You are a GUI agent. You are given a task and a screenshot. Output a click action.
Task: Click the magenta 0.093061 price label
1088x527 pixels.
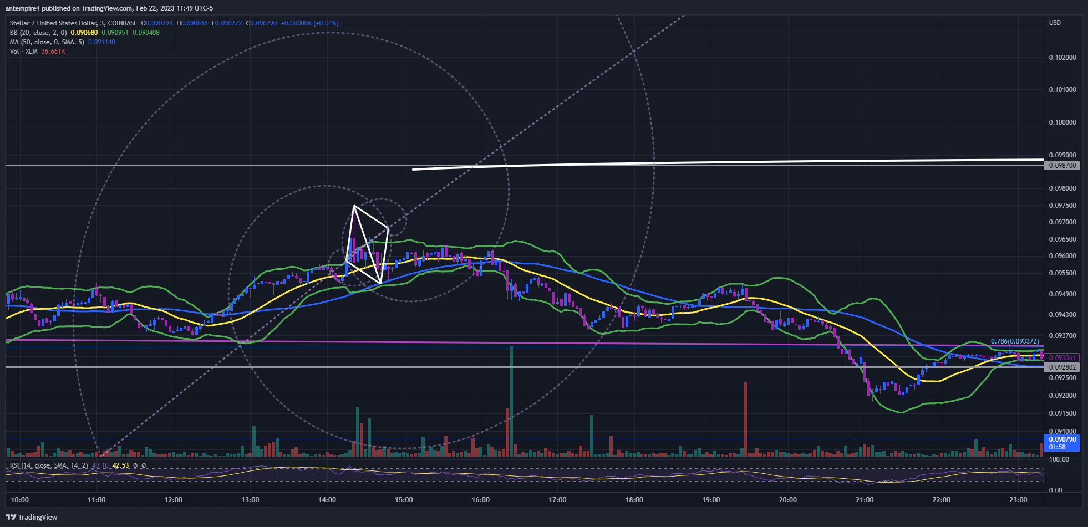(x=1061, y=358)
